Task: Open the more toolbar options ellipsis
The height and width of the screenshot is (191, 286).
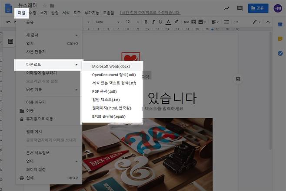Action: click(236, 22)
